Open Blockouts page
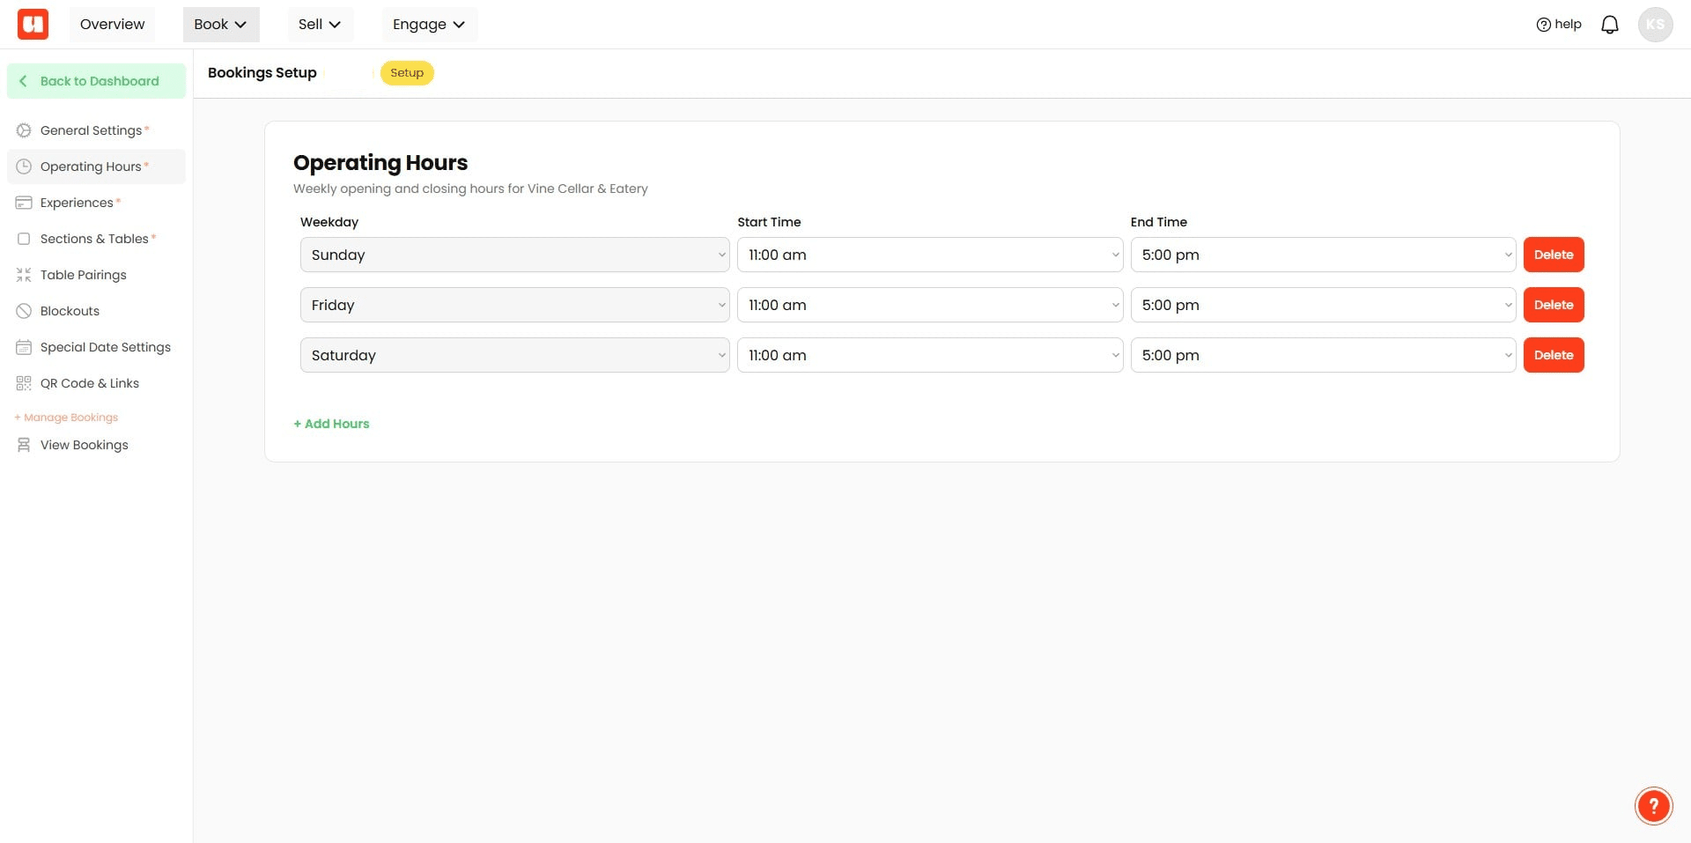The image size is (1691, 843). pyautogui.click(x=96, y=311)
